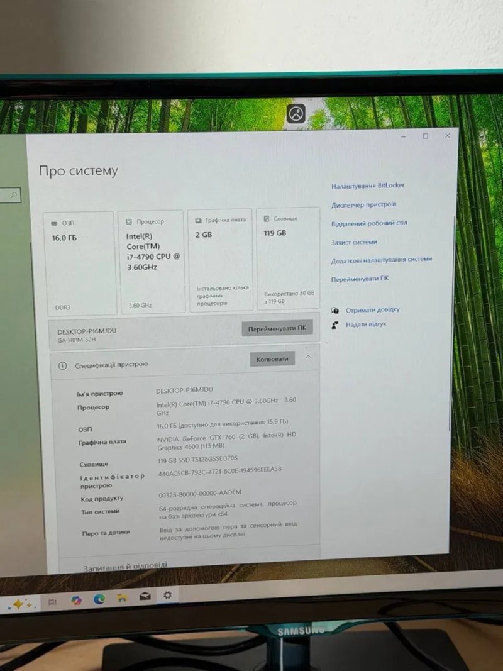Click the ОЗП memory chip icon

(54, 223)
